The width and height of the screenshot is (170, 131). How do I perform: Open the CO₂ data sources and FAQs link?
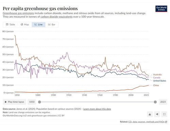146,122
